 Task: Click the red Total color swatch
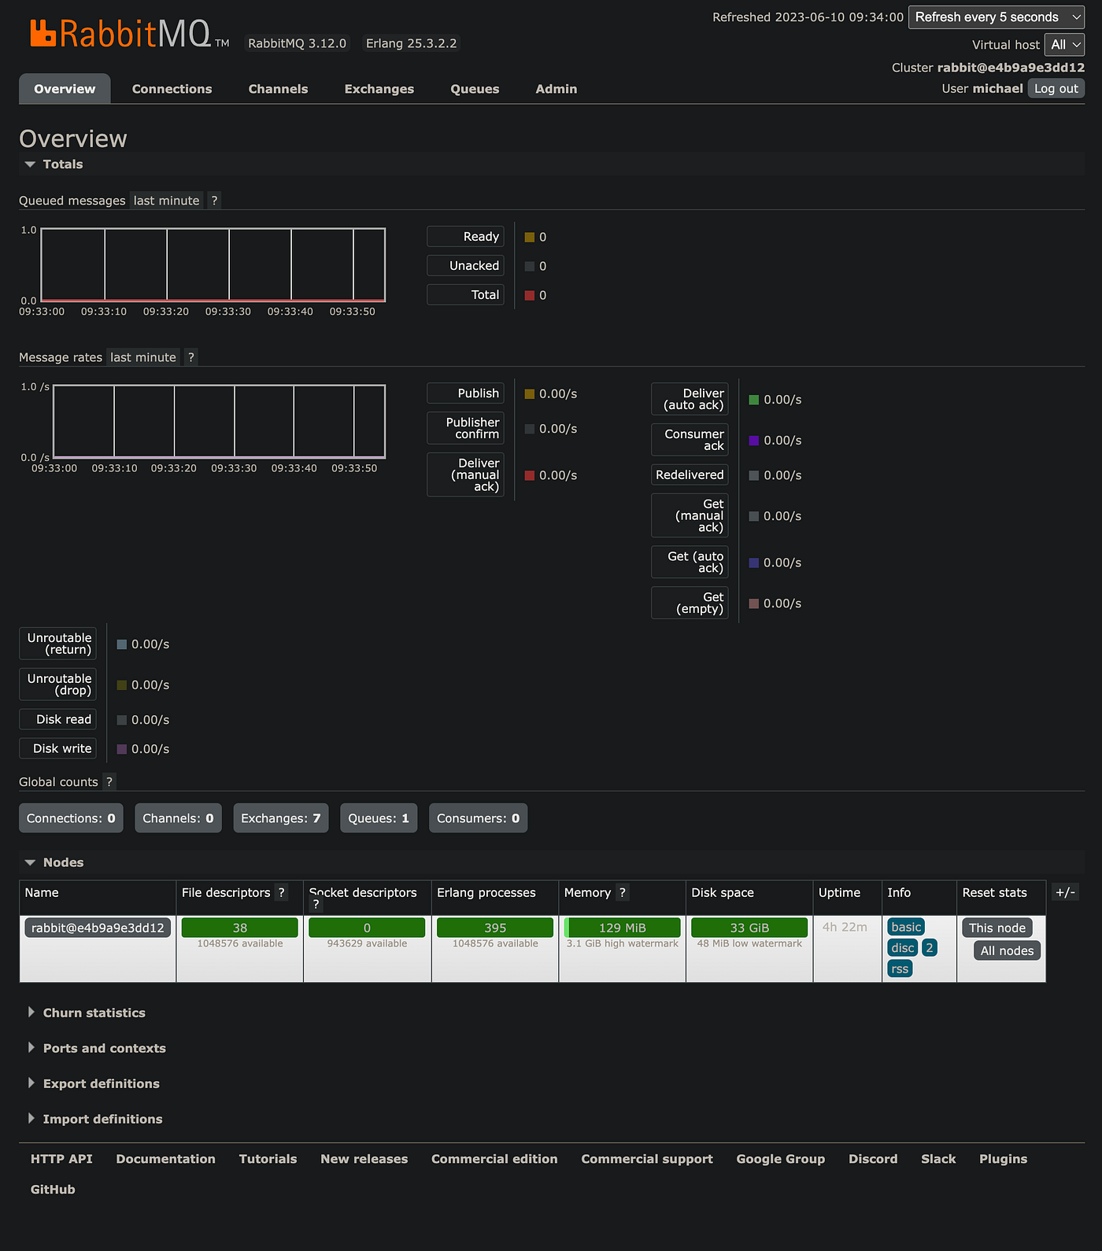(530, 296)
